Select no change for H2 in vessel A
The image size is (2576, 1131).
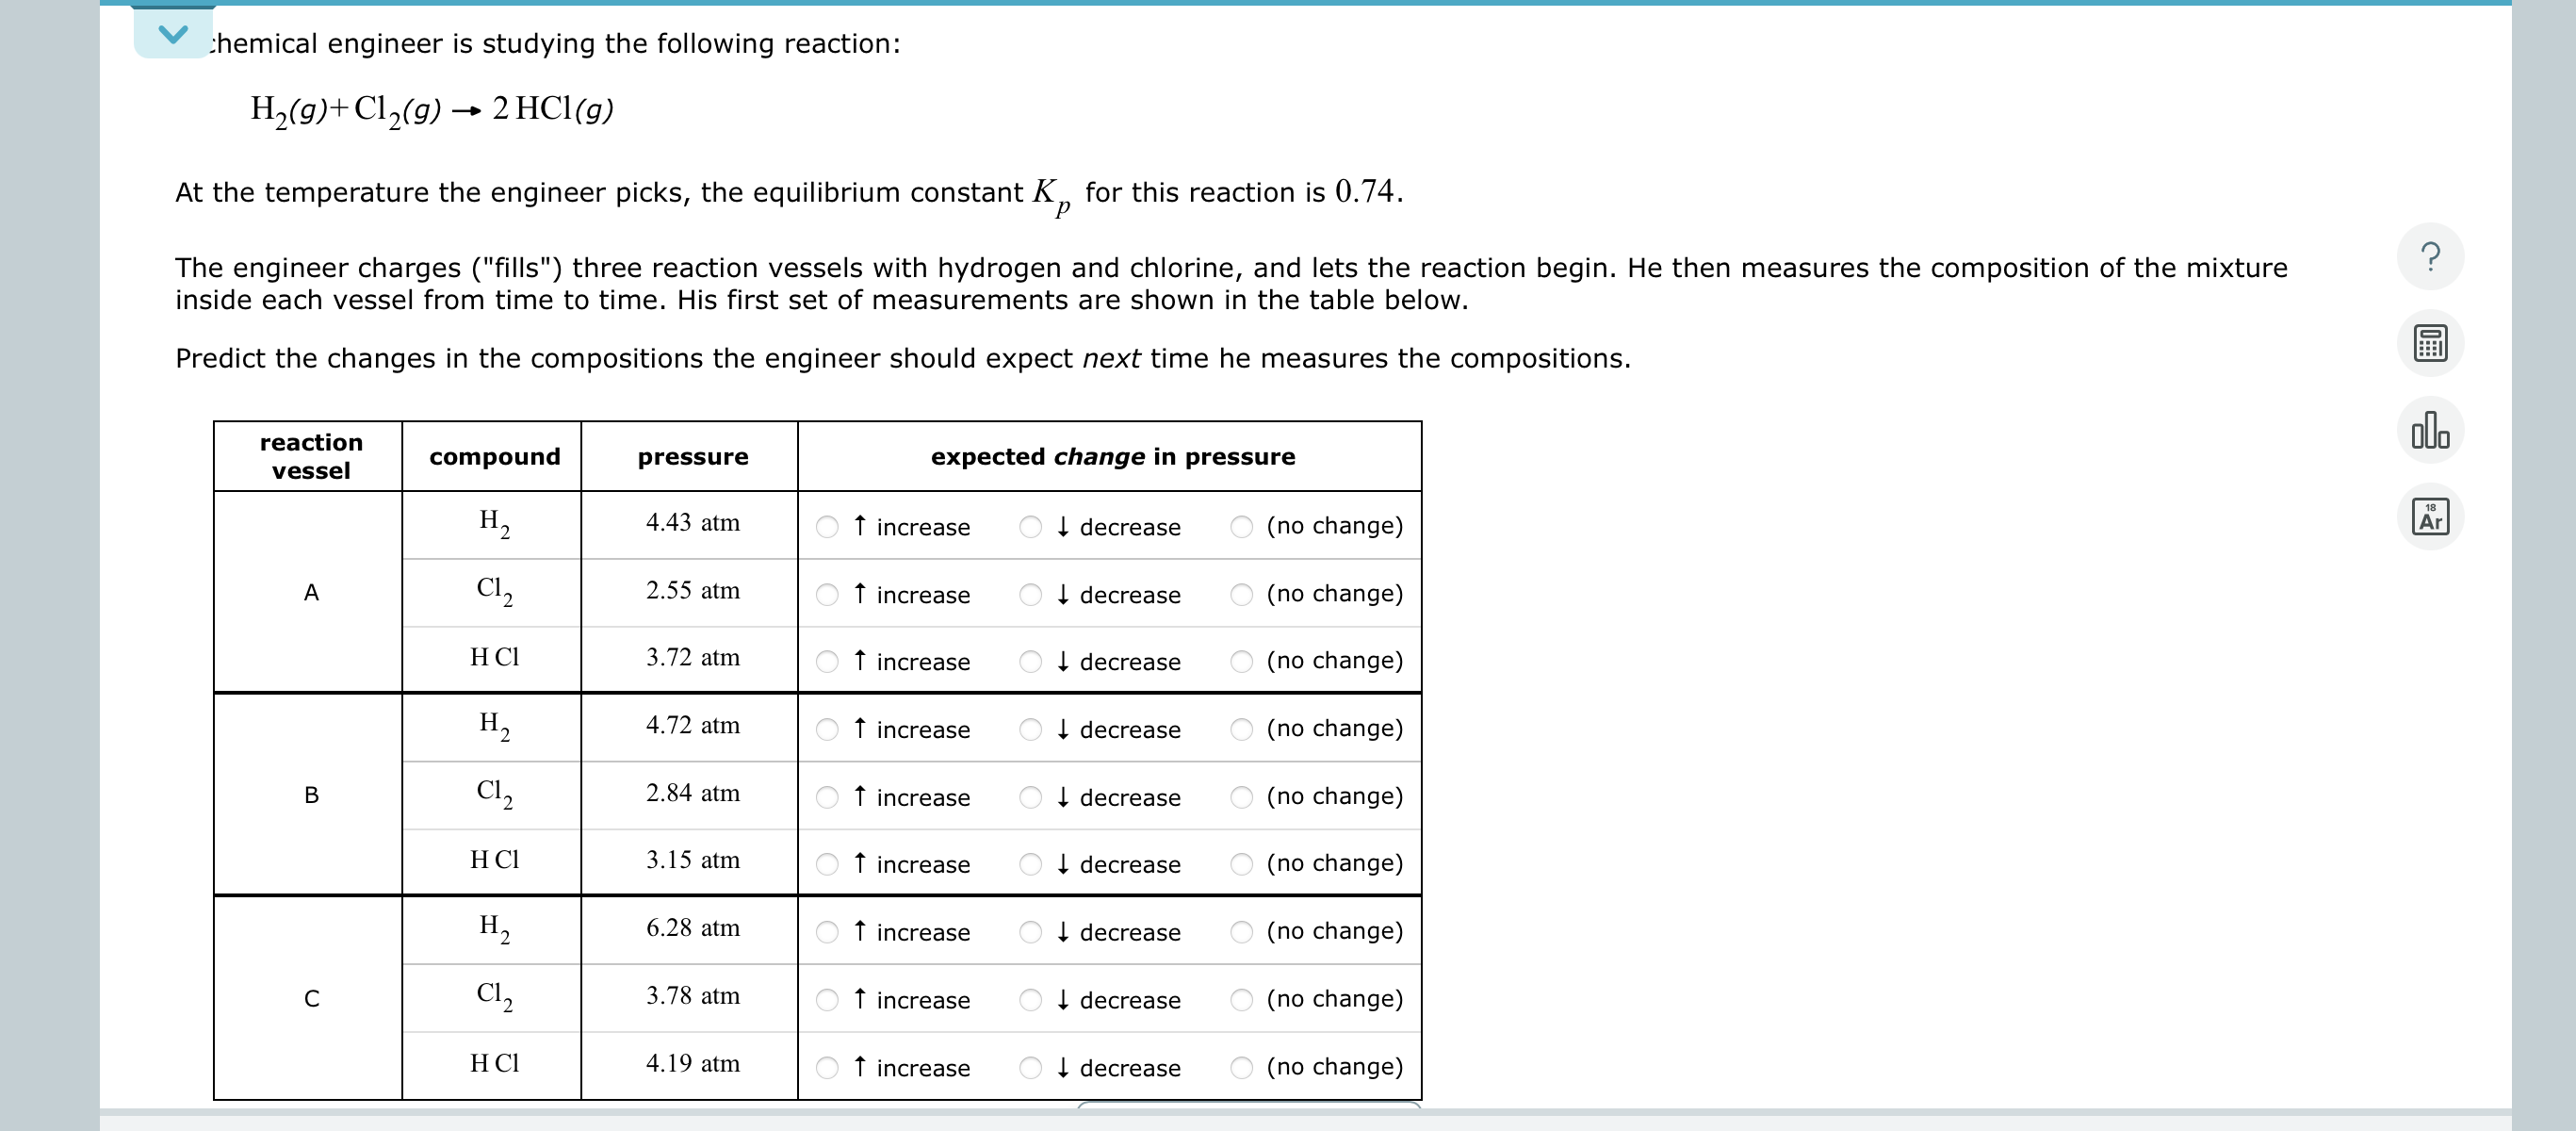coord(1240,527)
